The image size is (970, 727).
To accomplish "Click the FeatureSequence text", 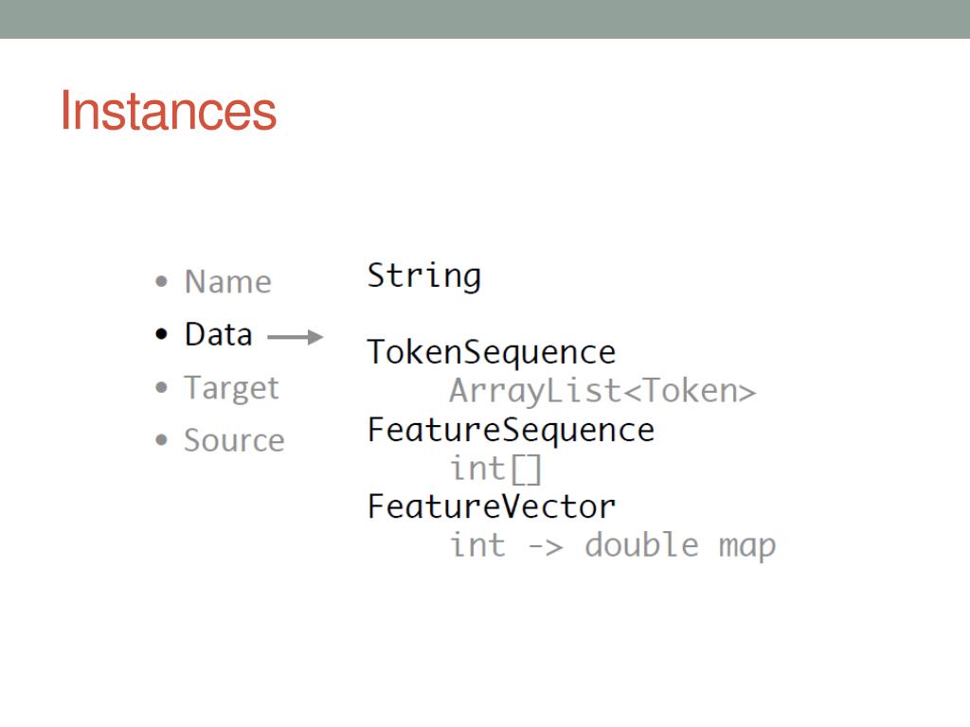I will coord(511,431).
